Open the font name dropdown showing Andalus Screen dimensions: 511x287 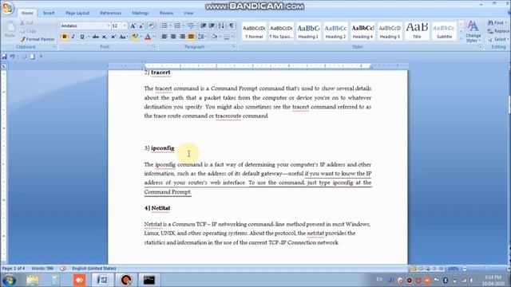click(x=109, y=26)
